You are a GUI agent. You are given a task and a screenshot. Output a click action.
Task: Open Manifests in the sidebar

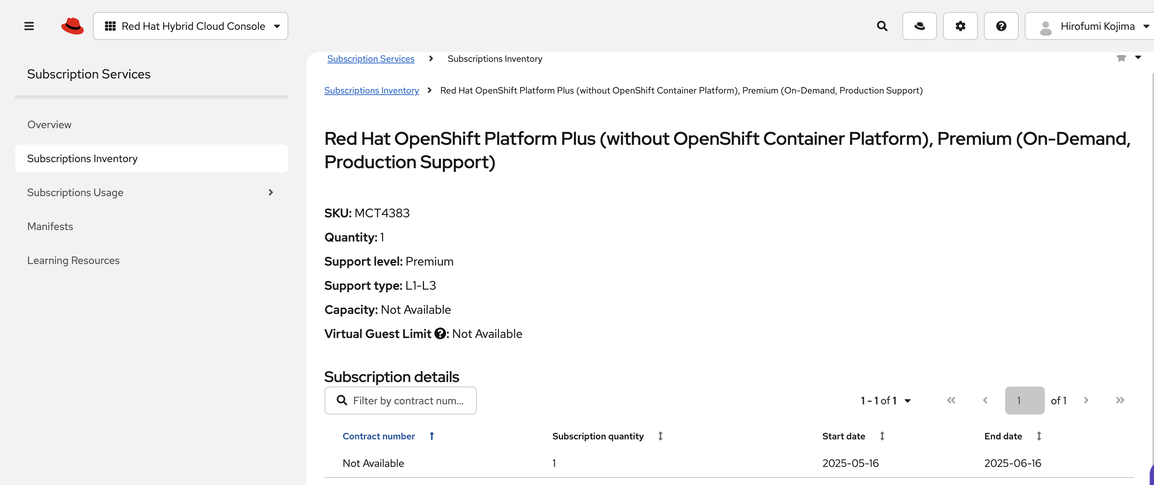click(152, 226)
